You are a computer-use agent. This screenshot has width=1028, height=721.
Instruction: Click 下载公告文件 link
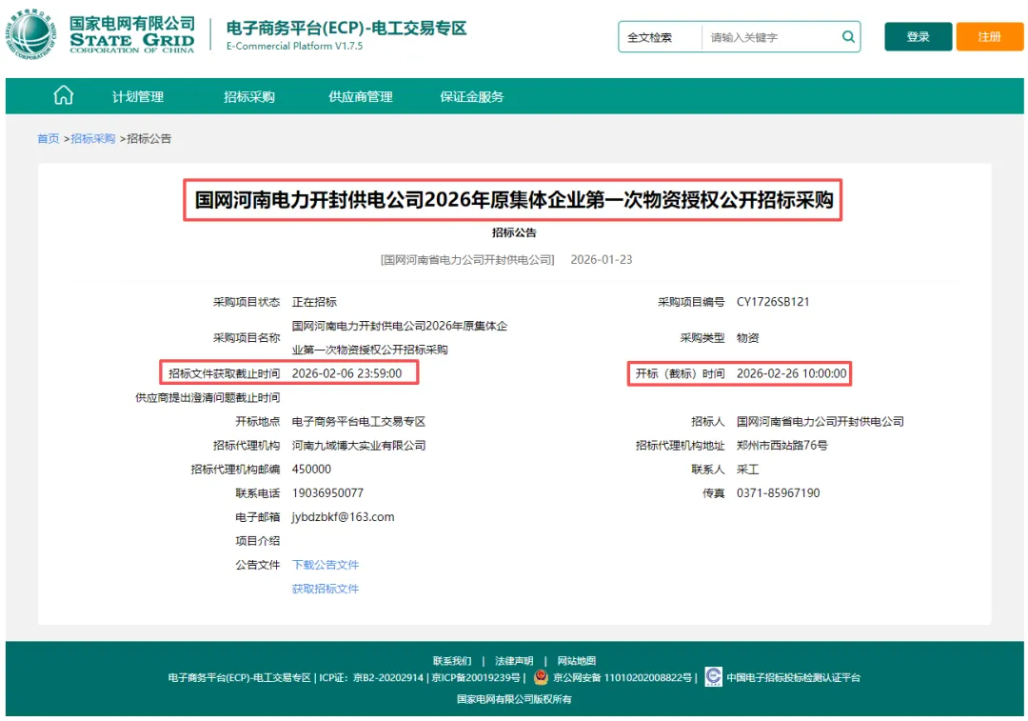click(326, 565)
